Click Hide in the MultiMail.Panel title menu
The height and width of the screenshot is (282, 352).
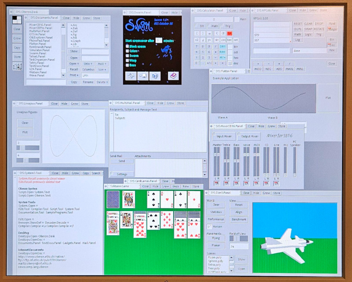coord(160,103)
